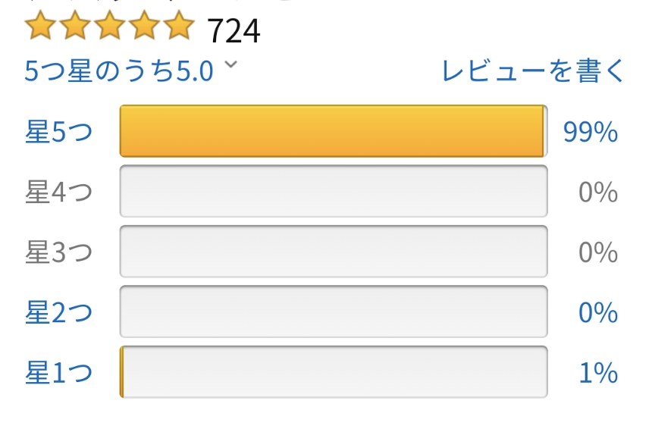The height and width of the screenshot is (429, 655).
Task: Select the 1% percentage link
Action: [598, 373]
